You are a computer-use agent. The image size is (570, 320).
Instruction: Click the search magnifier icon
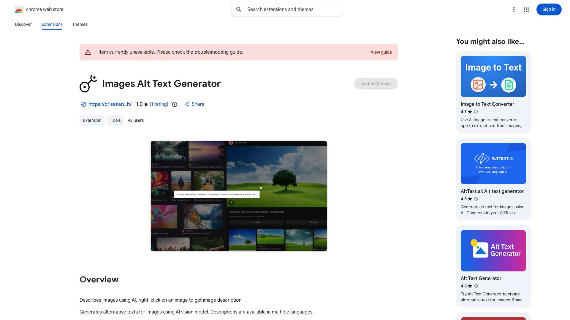(239, 9)
